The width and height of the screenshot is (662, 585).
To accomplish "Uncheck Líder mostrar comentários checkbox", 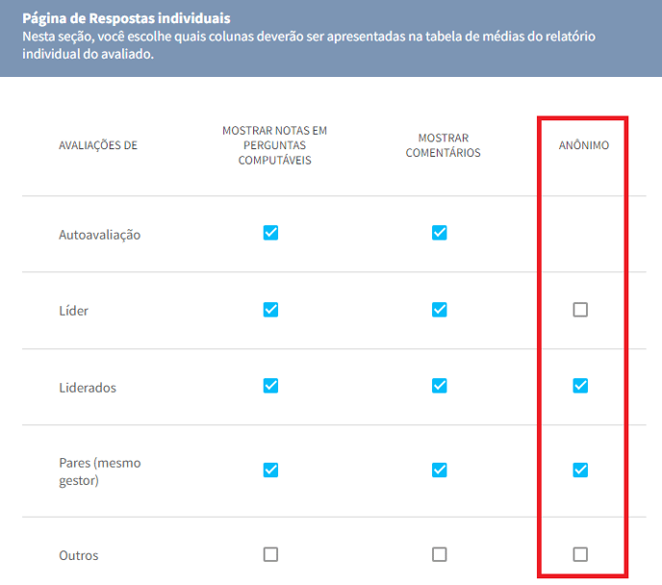I will [x=439, y=310].
